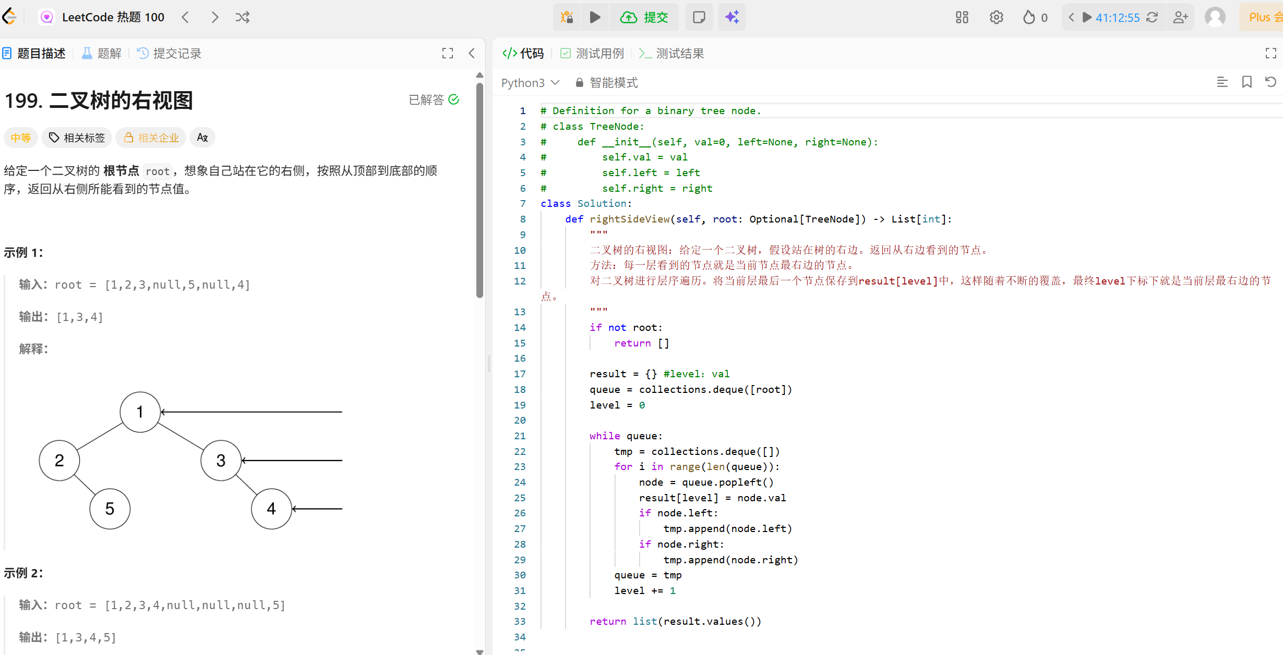Open the layout grid icon
This screenshot has width=1283, height=655.
click(x=962, y=17)
